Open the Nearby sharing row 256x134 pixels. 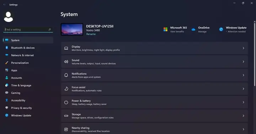tap(154, 129)
